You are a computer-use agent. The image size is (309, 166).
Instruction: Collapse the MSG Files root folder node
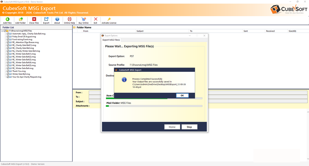(2, 31)
